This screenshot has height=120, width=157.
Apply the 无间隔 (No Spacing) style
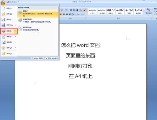[x=102, y=11]
